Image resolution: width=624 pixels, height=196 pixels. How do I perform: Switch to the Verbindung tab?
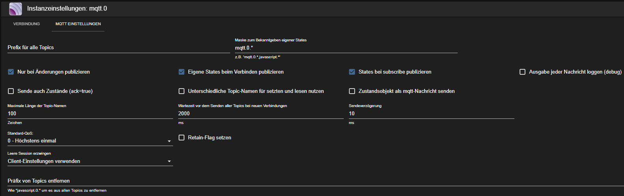(x=26, y=24)
